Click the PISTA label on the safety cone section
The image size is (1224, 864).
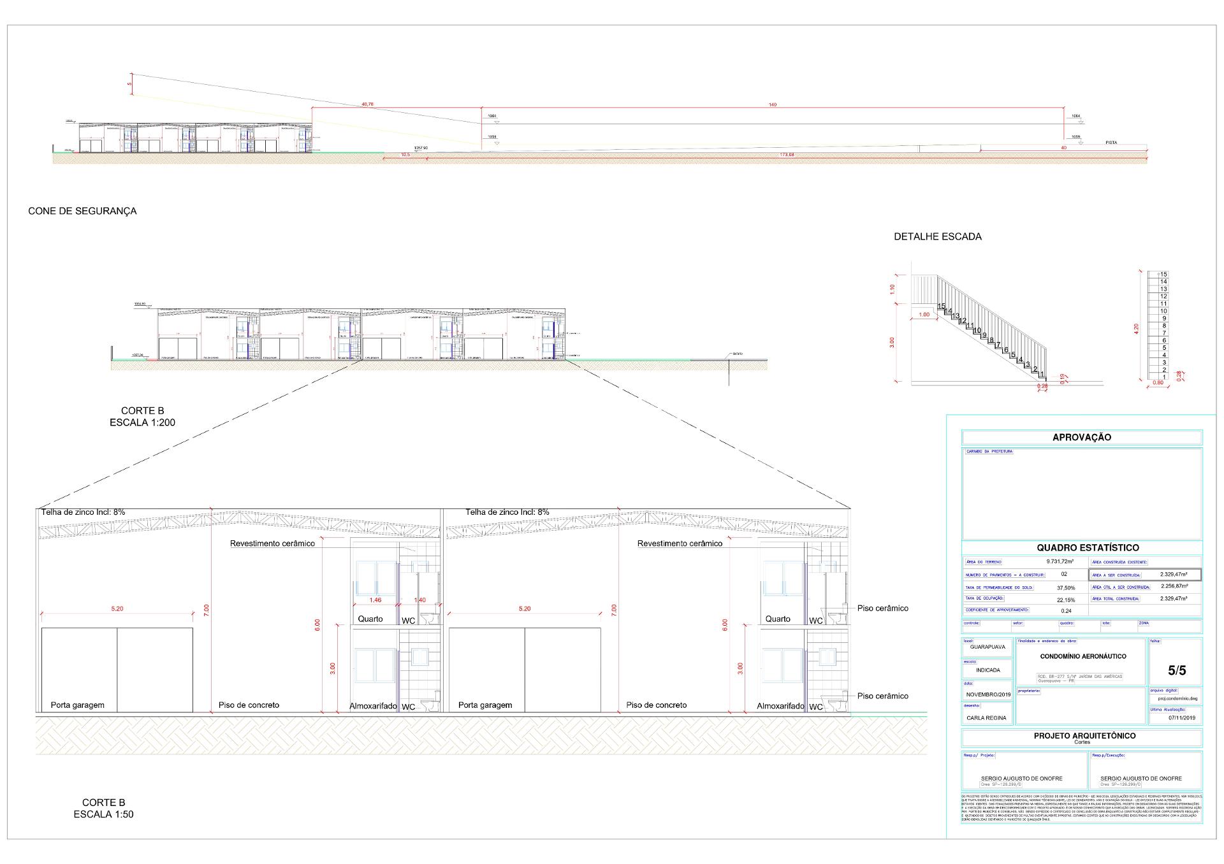[x=1111, y=143]
